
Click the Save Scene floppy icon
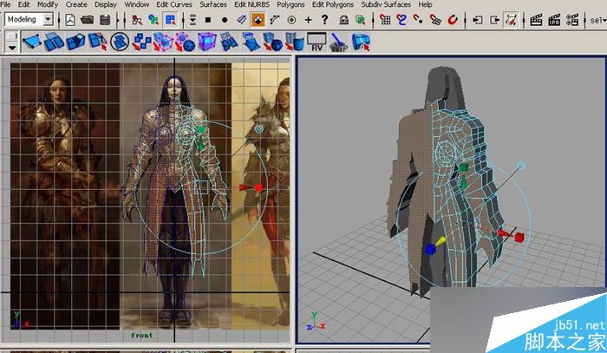pyautogui.click(x=105, y=20)
